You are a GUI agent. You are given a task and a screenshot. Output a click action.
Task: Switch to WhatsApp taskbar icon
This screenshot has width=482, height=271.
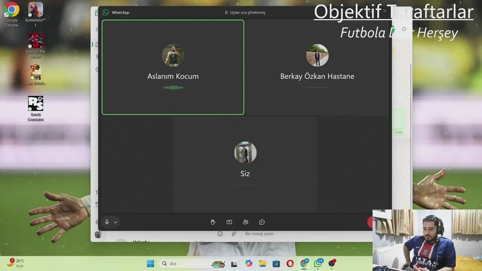click(x=318, y=263)
